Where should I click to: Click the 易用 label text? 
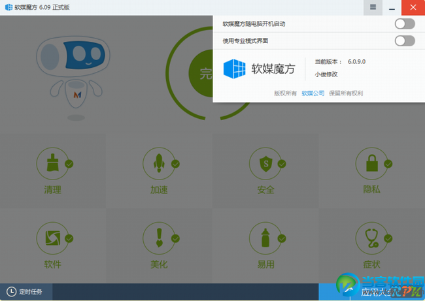tap(265, 264)
